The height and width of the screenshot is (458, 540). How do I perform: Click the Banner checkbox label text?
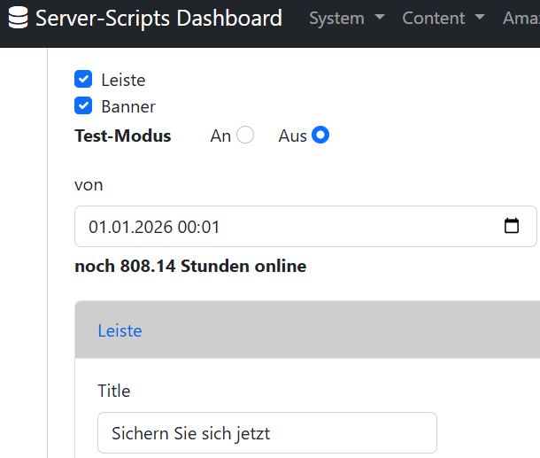(x=128, y=106)
